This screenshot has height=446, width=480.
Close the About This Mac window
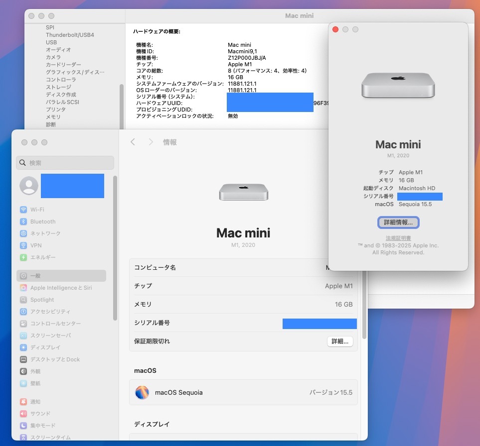point(335,29)
